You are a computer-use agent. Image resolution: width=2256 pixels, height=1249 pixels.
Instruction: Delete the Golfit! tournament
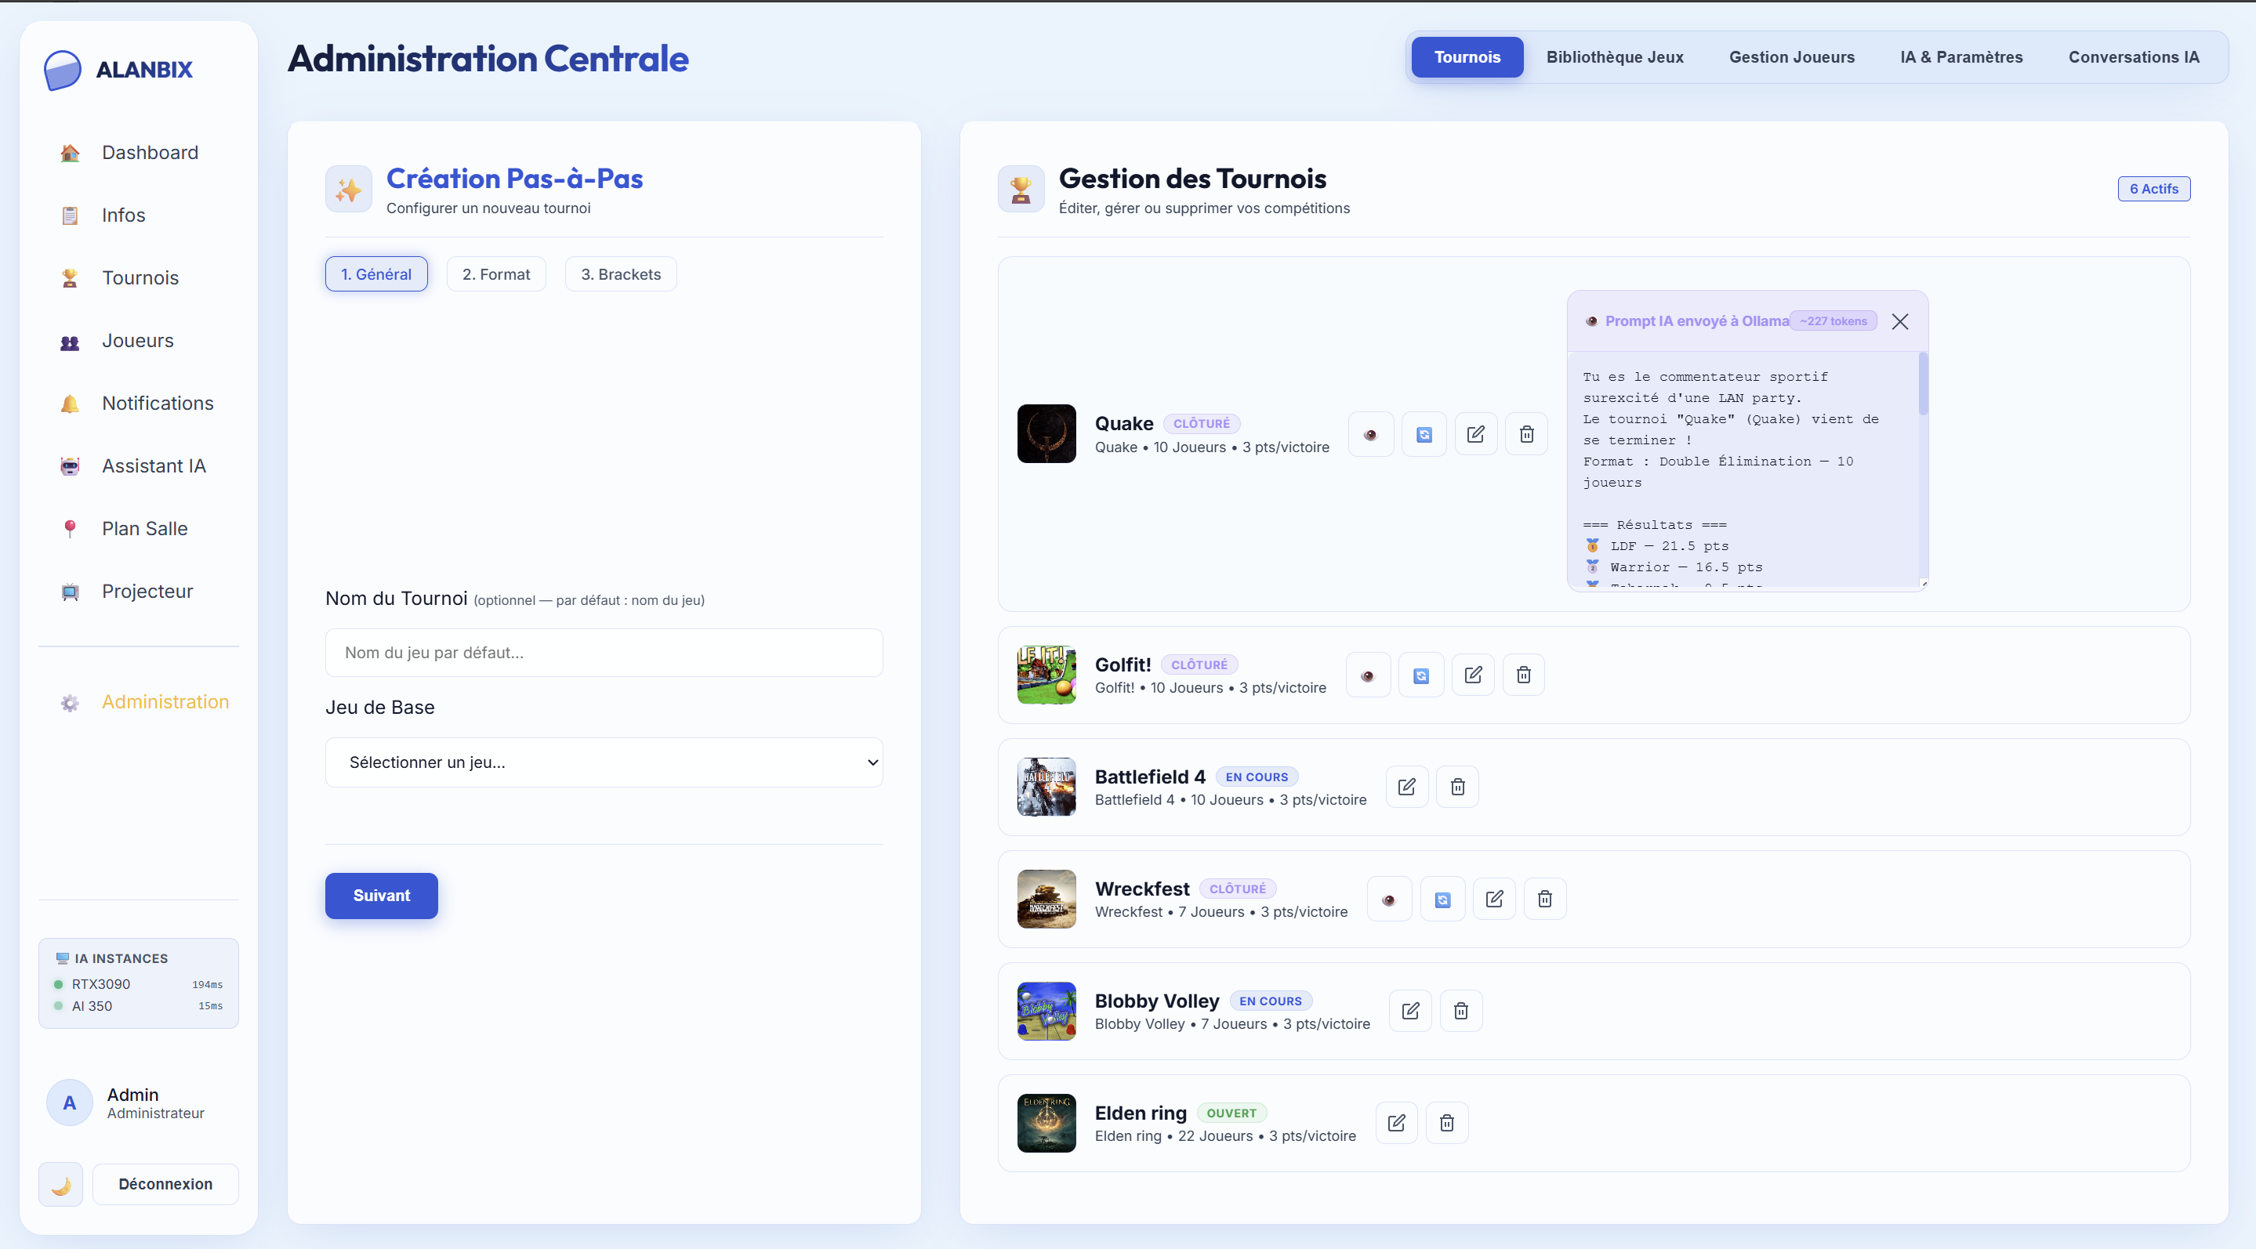coord(1524,675)
